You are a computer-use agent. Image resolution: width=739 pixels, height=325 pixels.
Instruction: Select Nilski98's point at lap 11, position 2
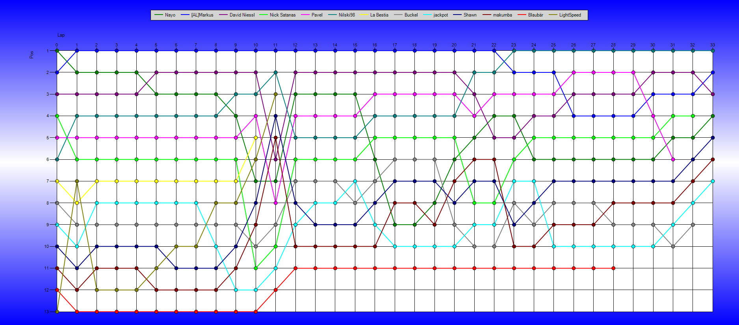[275, 72]
